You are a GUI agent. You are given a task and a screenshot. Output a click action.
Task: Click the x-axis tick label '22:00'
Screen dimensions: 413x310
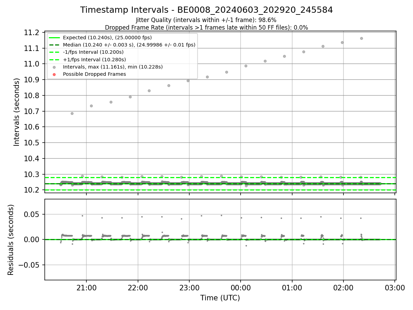click(138, 287)
